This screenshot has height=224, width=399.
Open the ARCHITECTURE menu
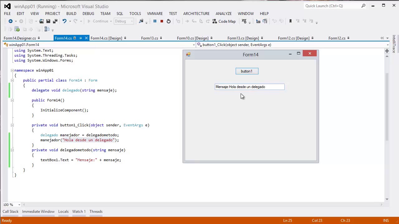click(196, 13)
